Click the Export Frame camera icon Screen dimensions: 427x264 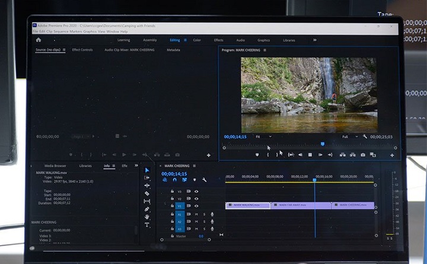click(x=362, y=155)
